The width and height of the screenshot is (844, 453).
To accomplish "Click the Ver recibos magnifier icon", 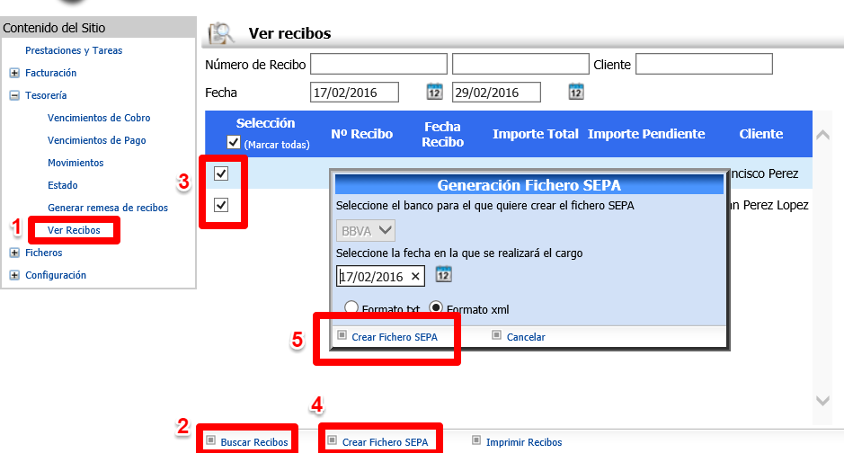I will [x=220, y=33].
